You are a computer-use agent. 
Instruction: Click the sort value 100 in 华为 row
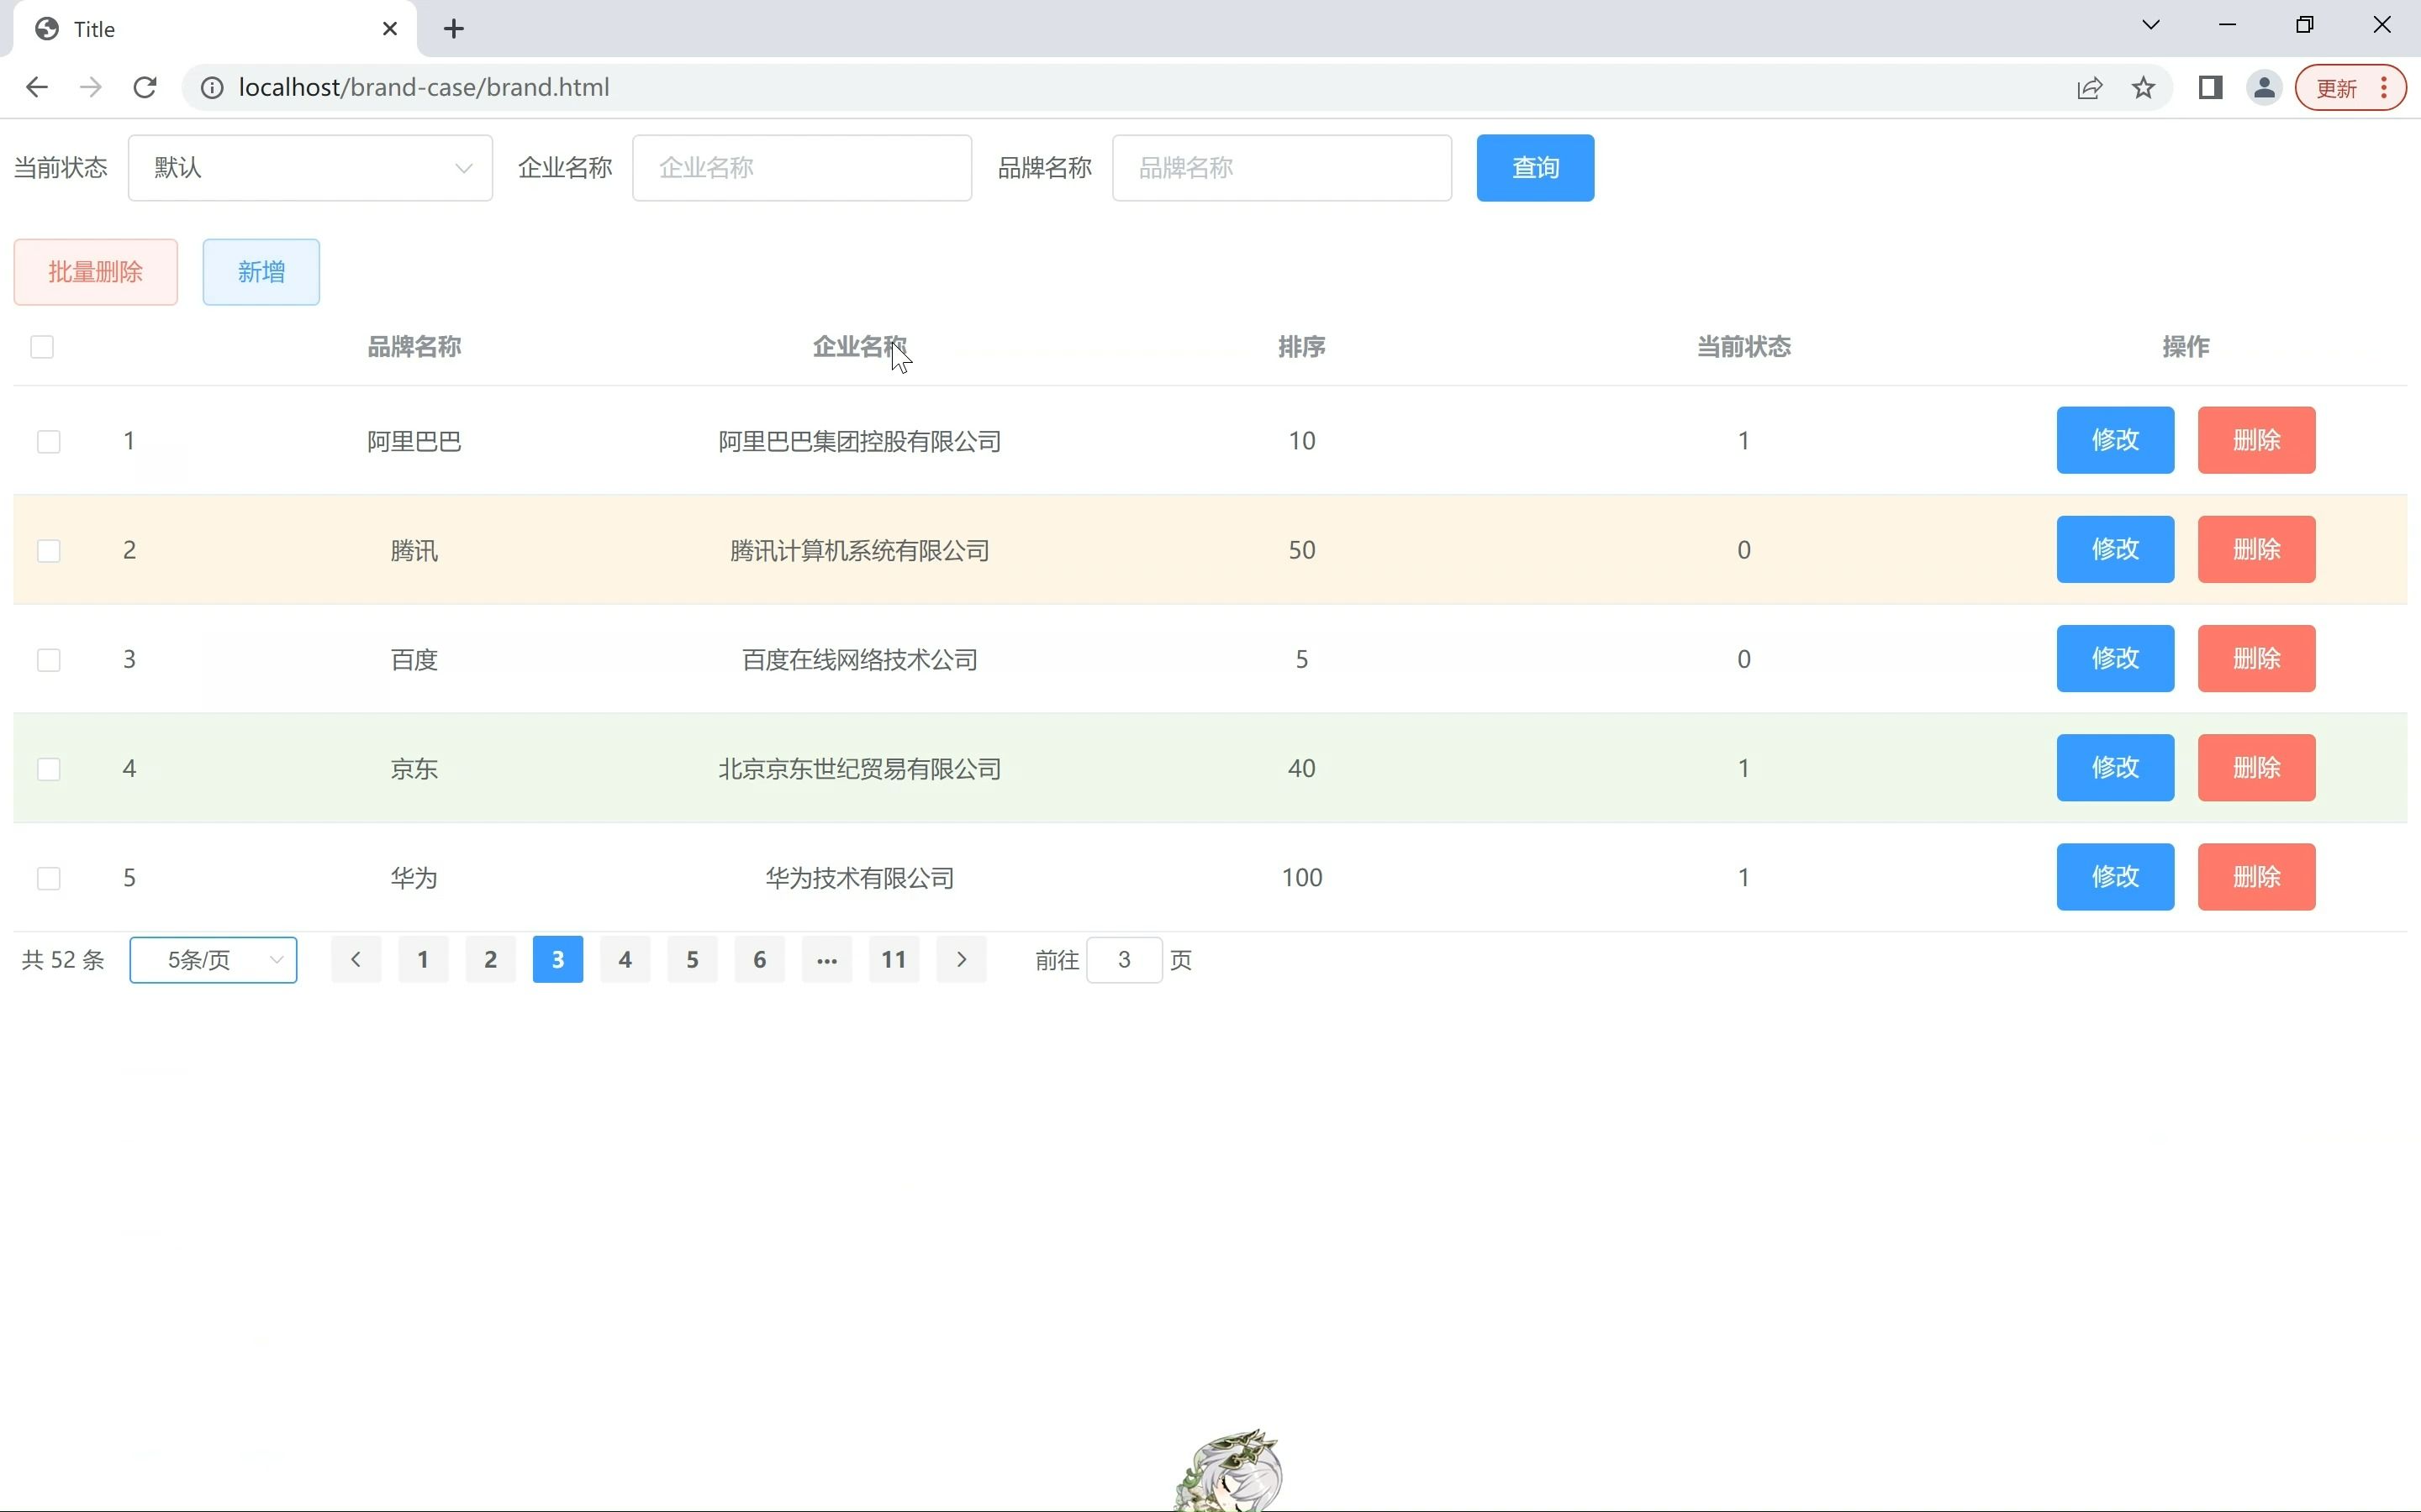click(1301, 877)
